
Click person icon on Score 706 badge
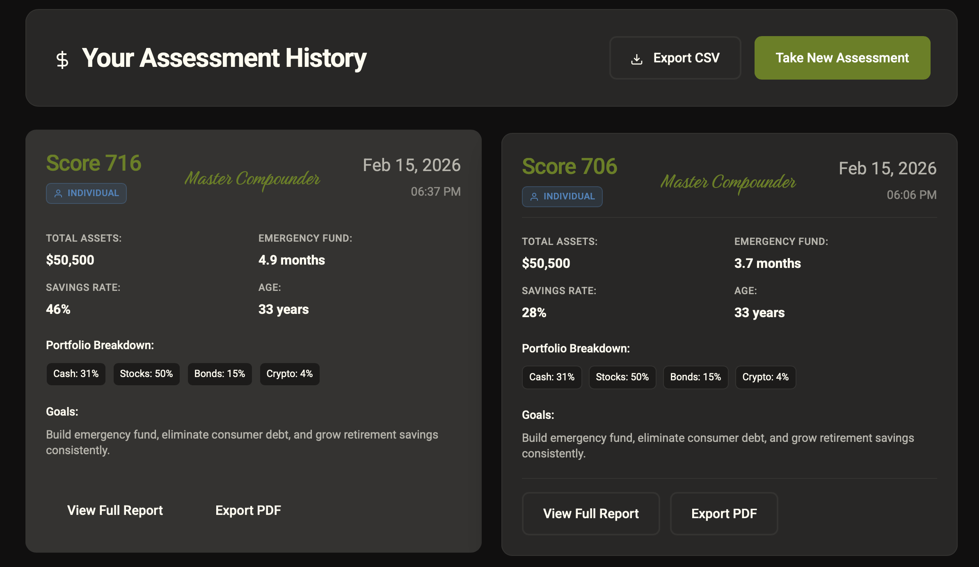coord(534,197)
